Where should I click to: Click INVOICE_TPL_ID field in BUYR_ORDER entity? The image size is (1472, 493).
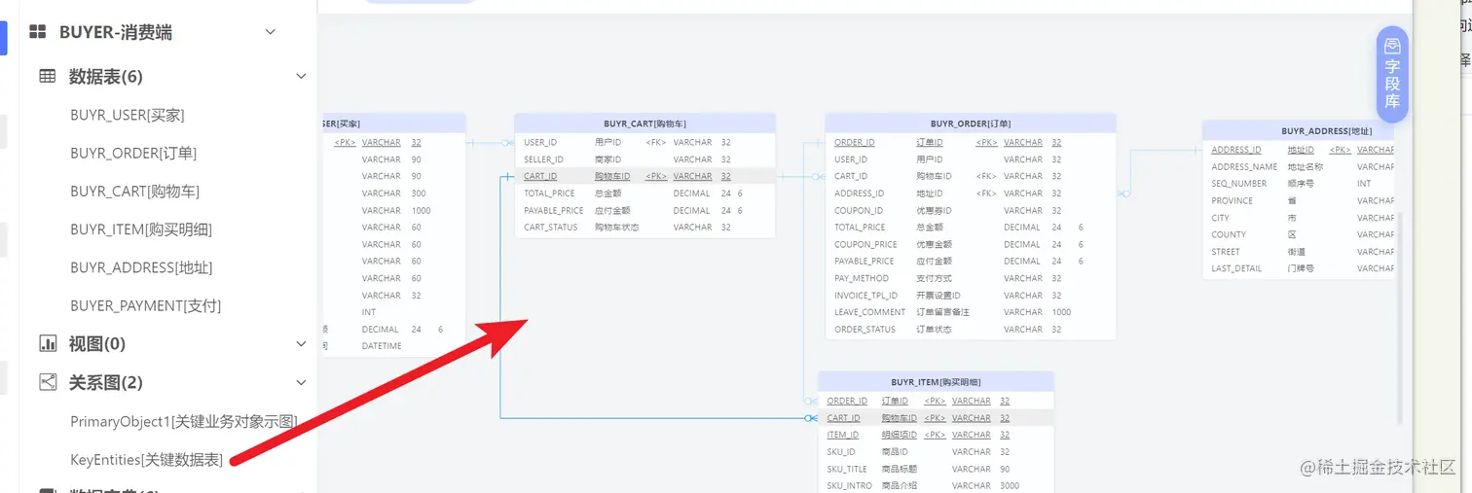(x=865, y=296)
